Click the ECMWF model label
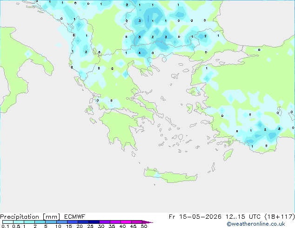The height and width of the screenshot is (228, 295). [75, 217]
